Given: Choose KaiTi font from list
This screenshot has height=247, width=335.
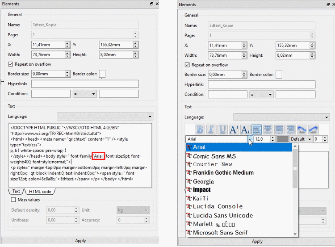Looking at the screenshot, I should [239, 198].
